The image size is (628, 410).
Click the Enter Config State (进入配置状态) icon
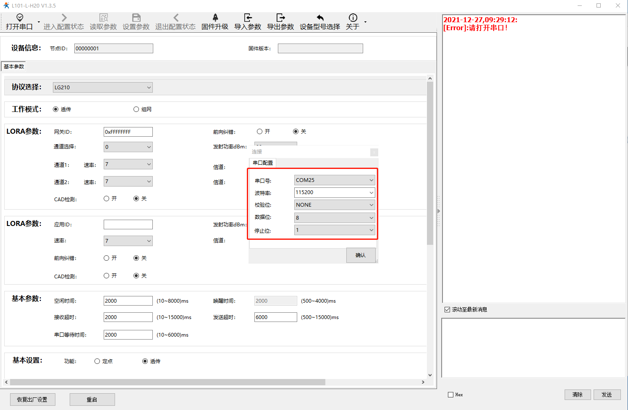click(x=64, y=18)
